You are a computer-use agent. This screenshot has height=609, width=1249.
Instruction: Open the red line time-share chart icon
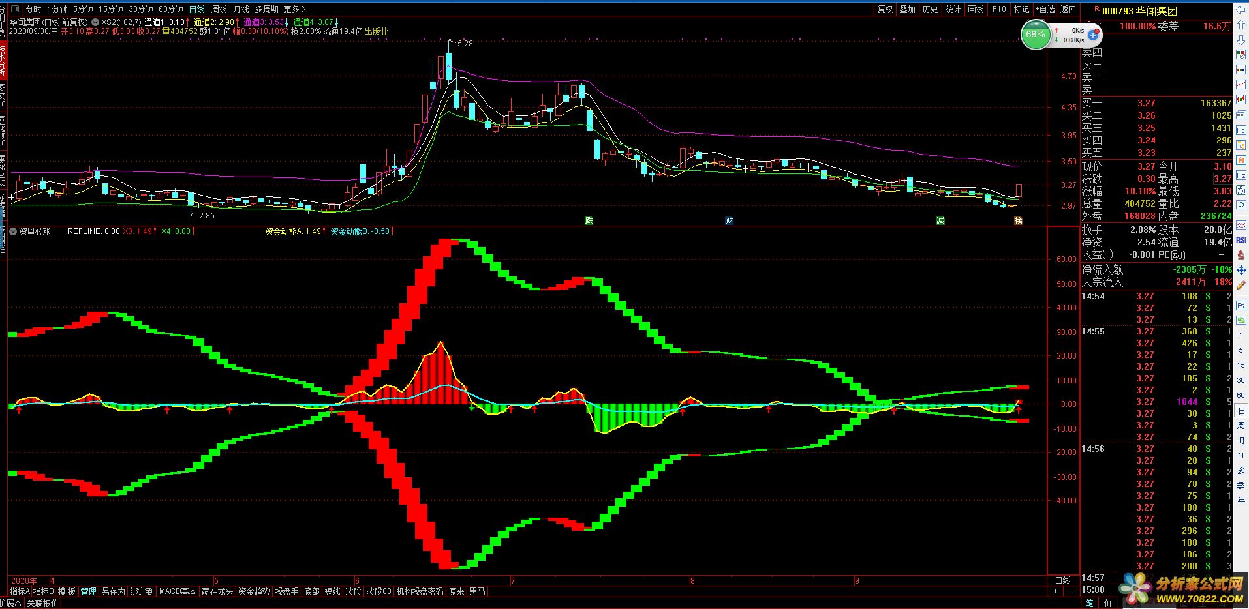click(x=1241, y=84)
